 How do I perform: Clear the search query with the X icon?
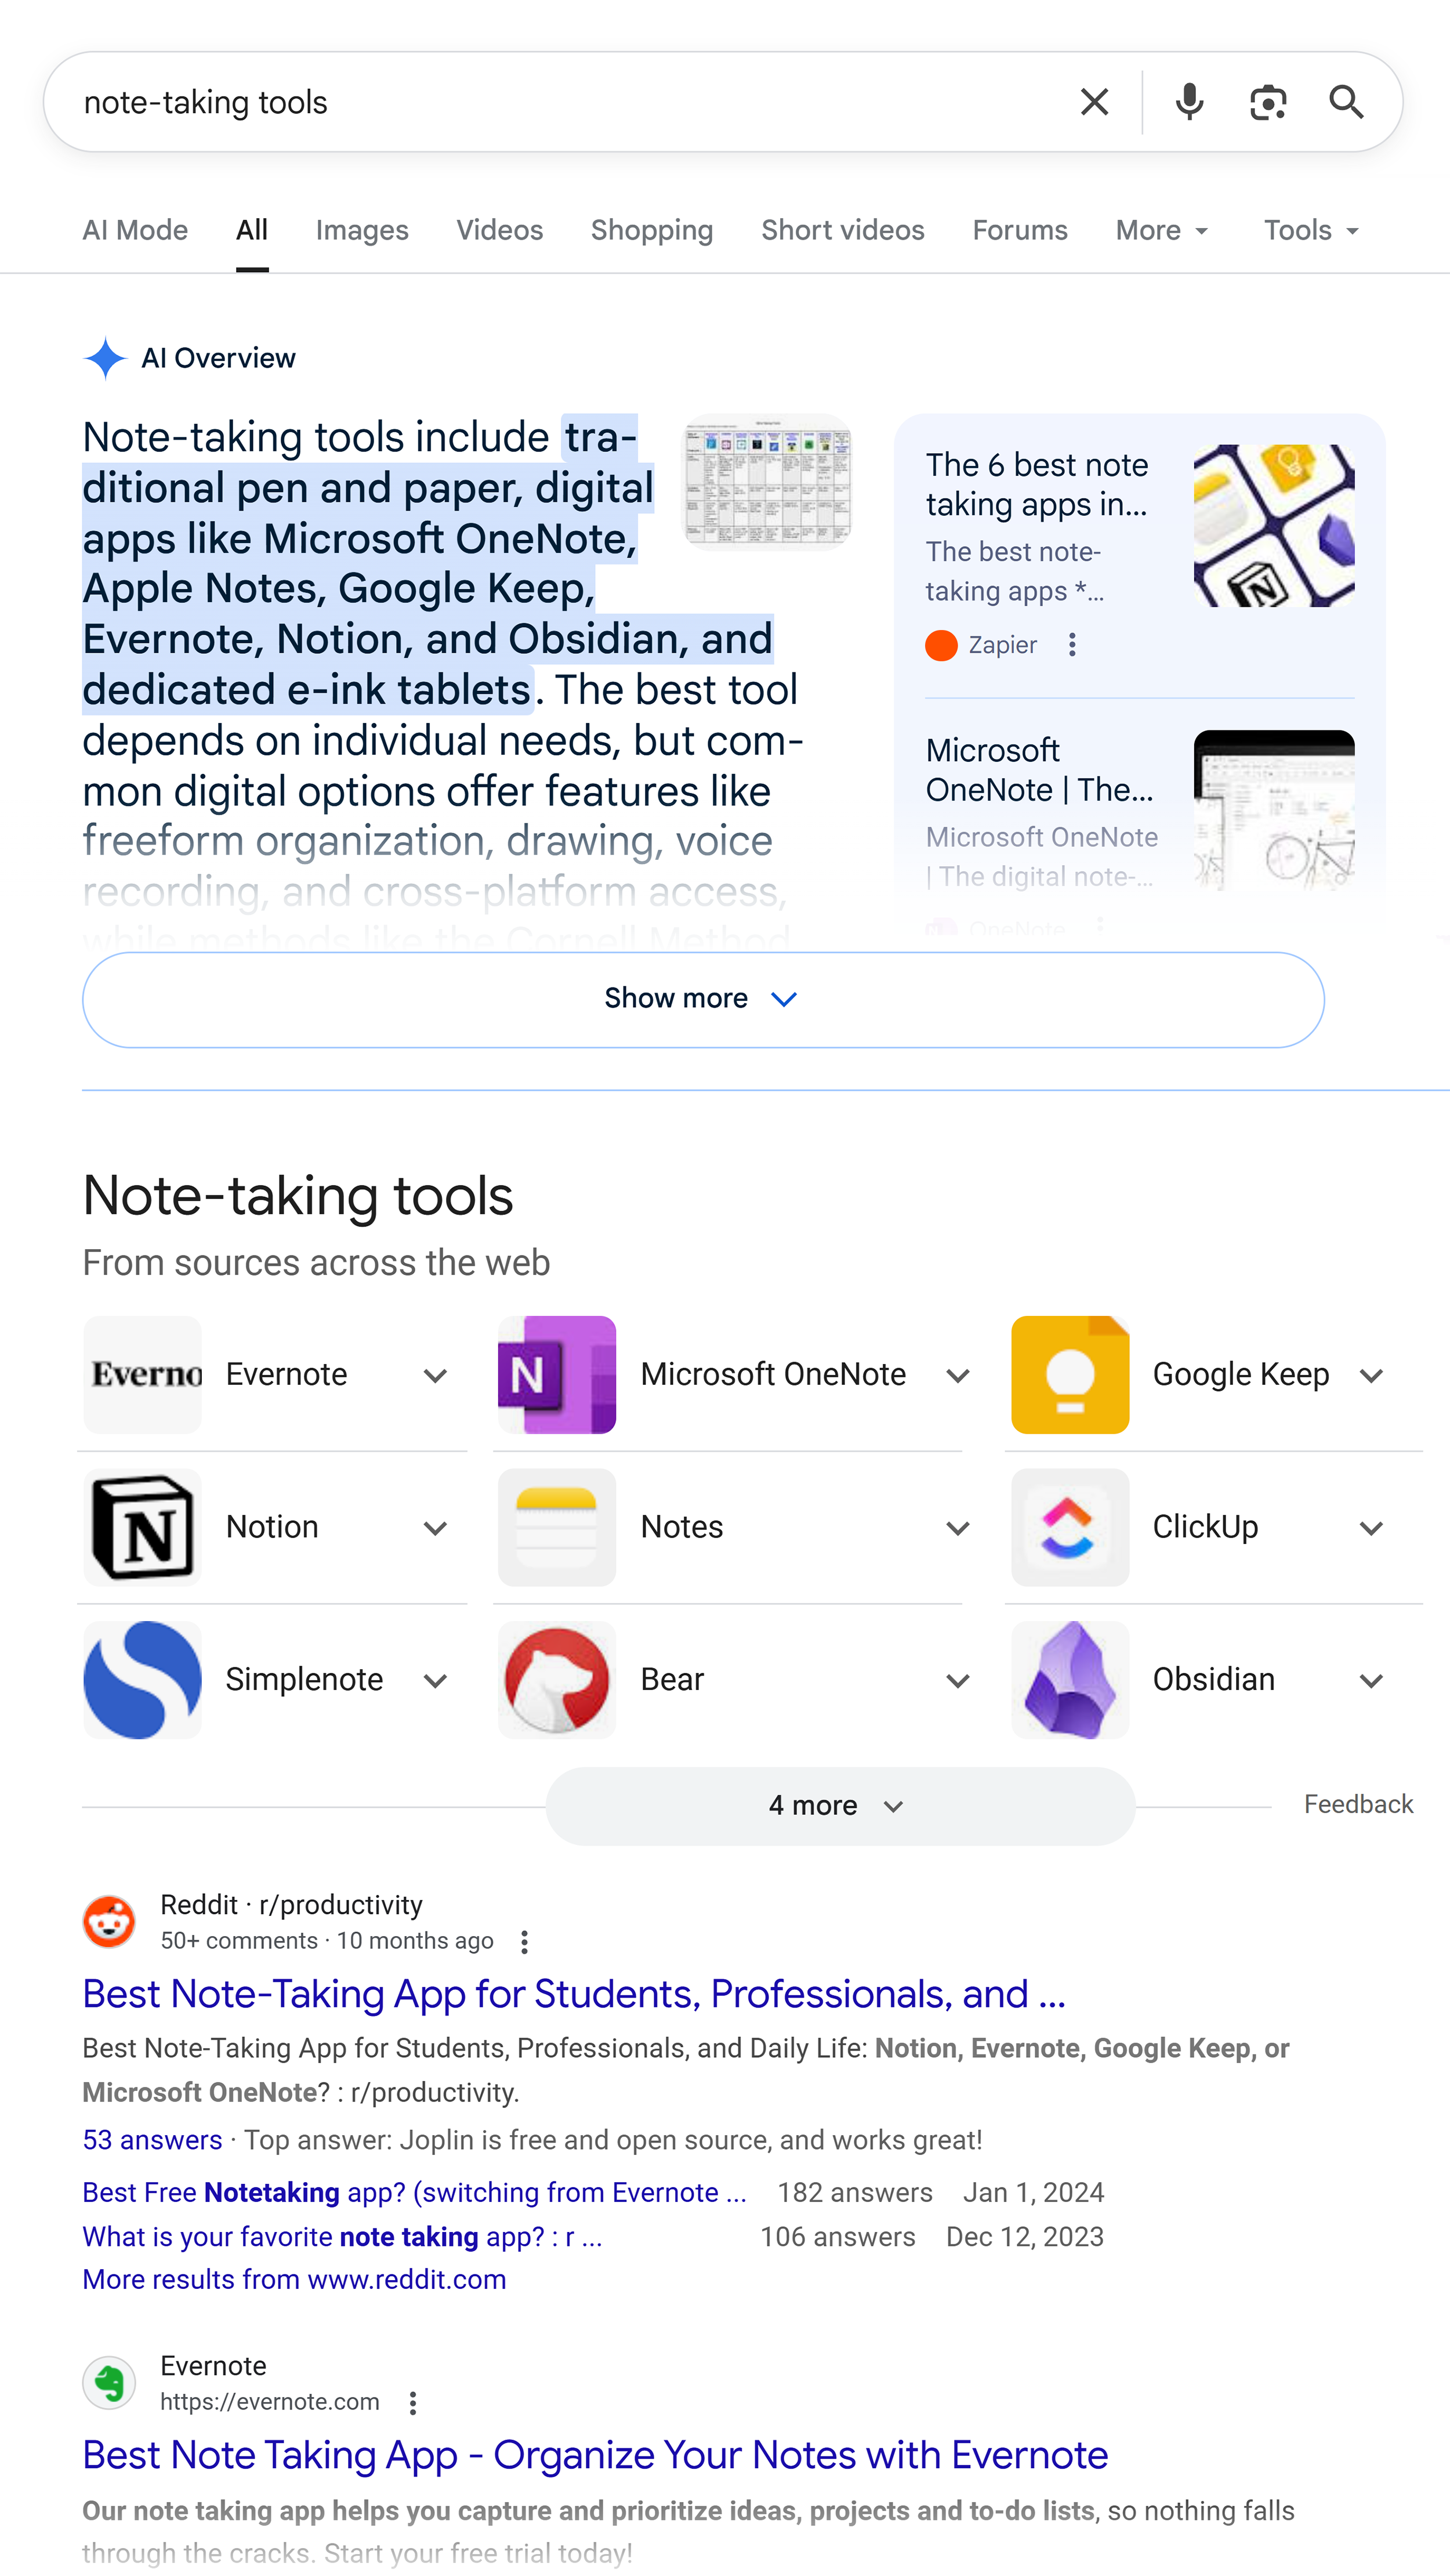tap(1094, 101)
